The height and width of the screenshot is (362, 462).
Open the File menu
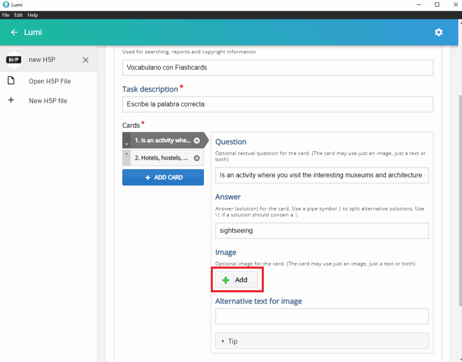click(6, 15)
